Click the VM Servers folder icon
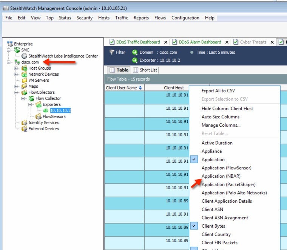Image resolution: width=287 pixels, height=250 pixels. pos(24,80)
